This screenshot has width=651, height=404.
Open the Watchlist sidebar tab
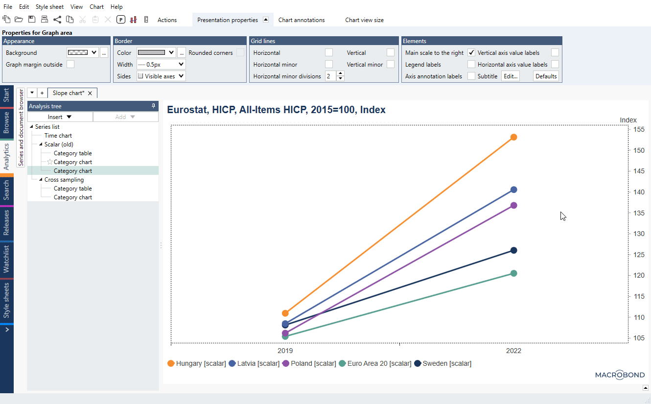(6, 259)
